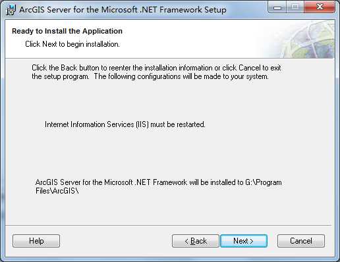
Task: Click the 'Click Next to begin installation' subtitle
Action: tap(72, 44)
